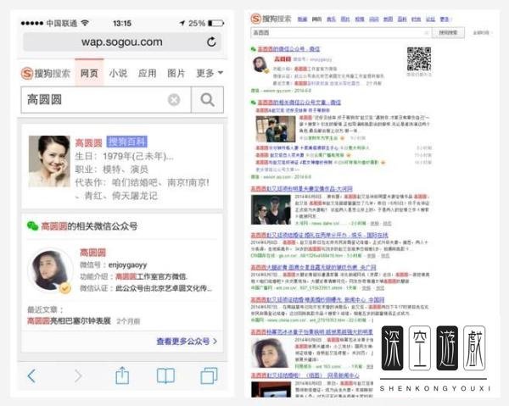Click WeChat icon beside 微信公众号文章 result
509x406 pixels.
click(x=253, y=103)
